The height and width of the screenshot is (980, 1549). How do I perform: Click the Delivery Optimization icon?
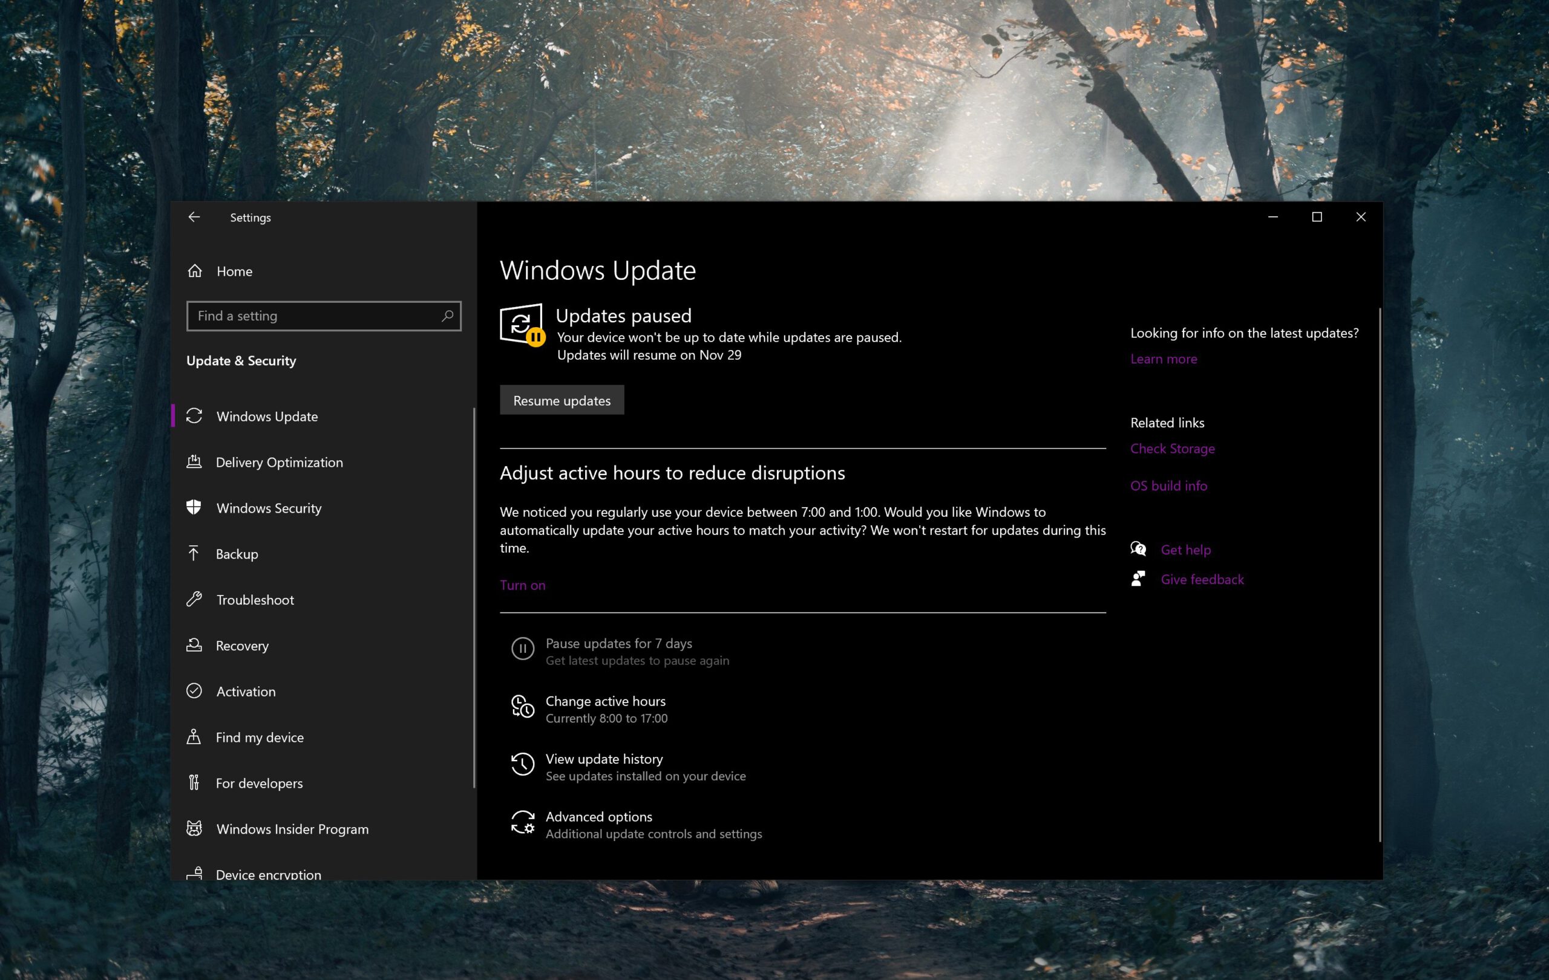click(x=194, y=462)
